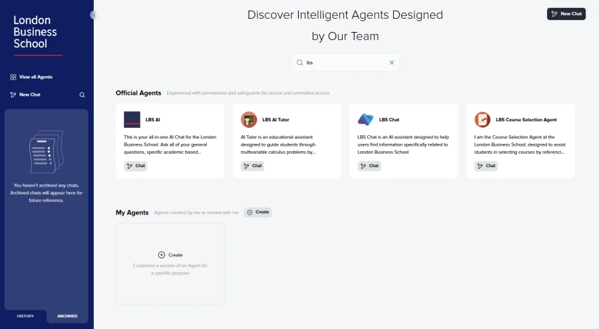Viewport: 599px width, 329px height.
Task: Switch to the Archived tab
Action: 67,316
